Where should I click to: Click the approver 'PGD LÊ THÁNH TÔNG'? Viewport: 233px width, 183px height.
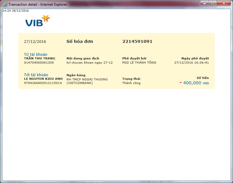(139, 63)
